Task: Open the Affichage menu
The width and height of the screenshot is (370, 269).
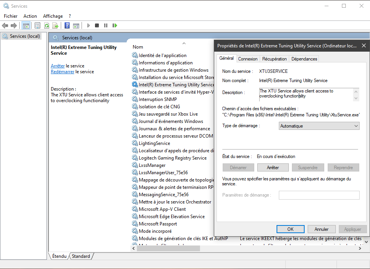Action: pos(53,16)
